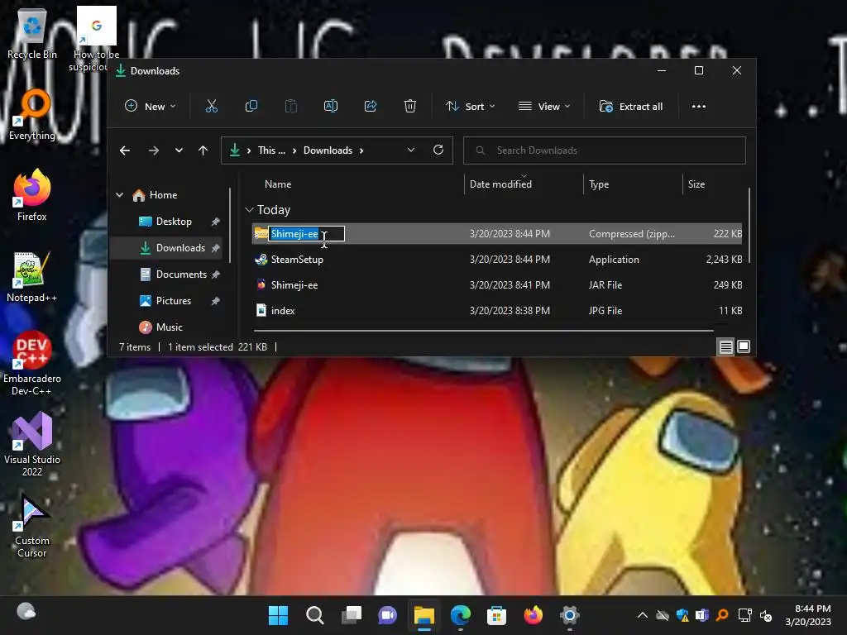
Task: Open Pictures in sidebar
Action: tap(173, 301)
